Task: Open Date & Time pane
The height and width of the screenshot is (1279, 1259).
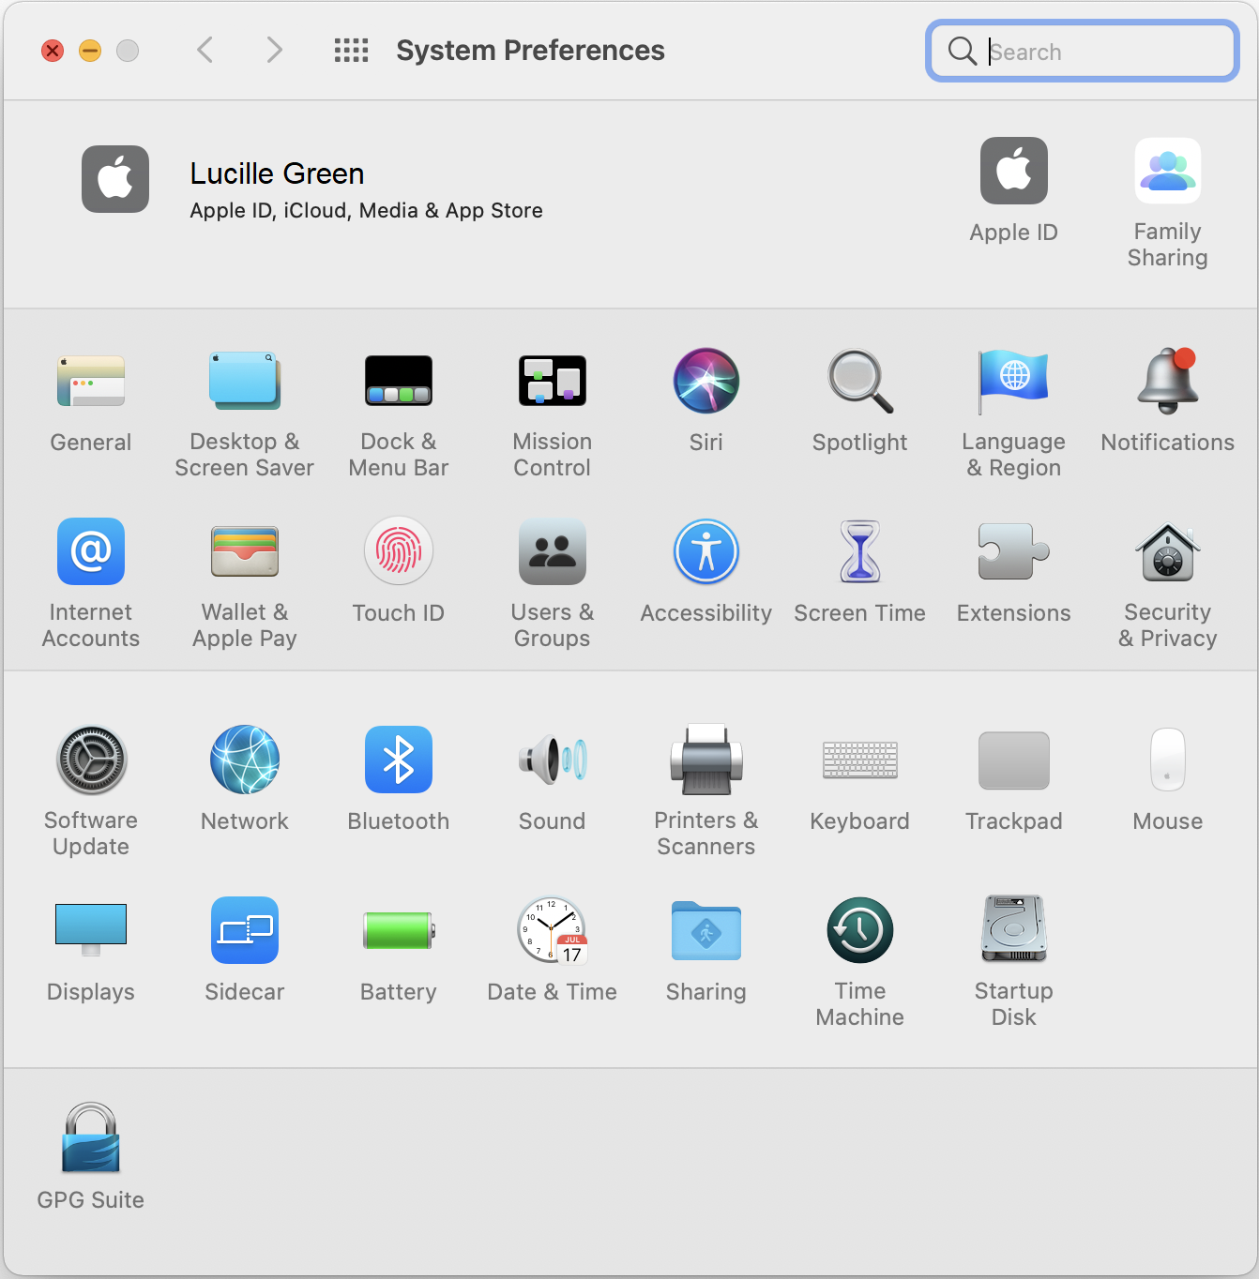Action: [553, 930]
